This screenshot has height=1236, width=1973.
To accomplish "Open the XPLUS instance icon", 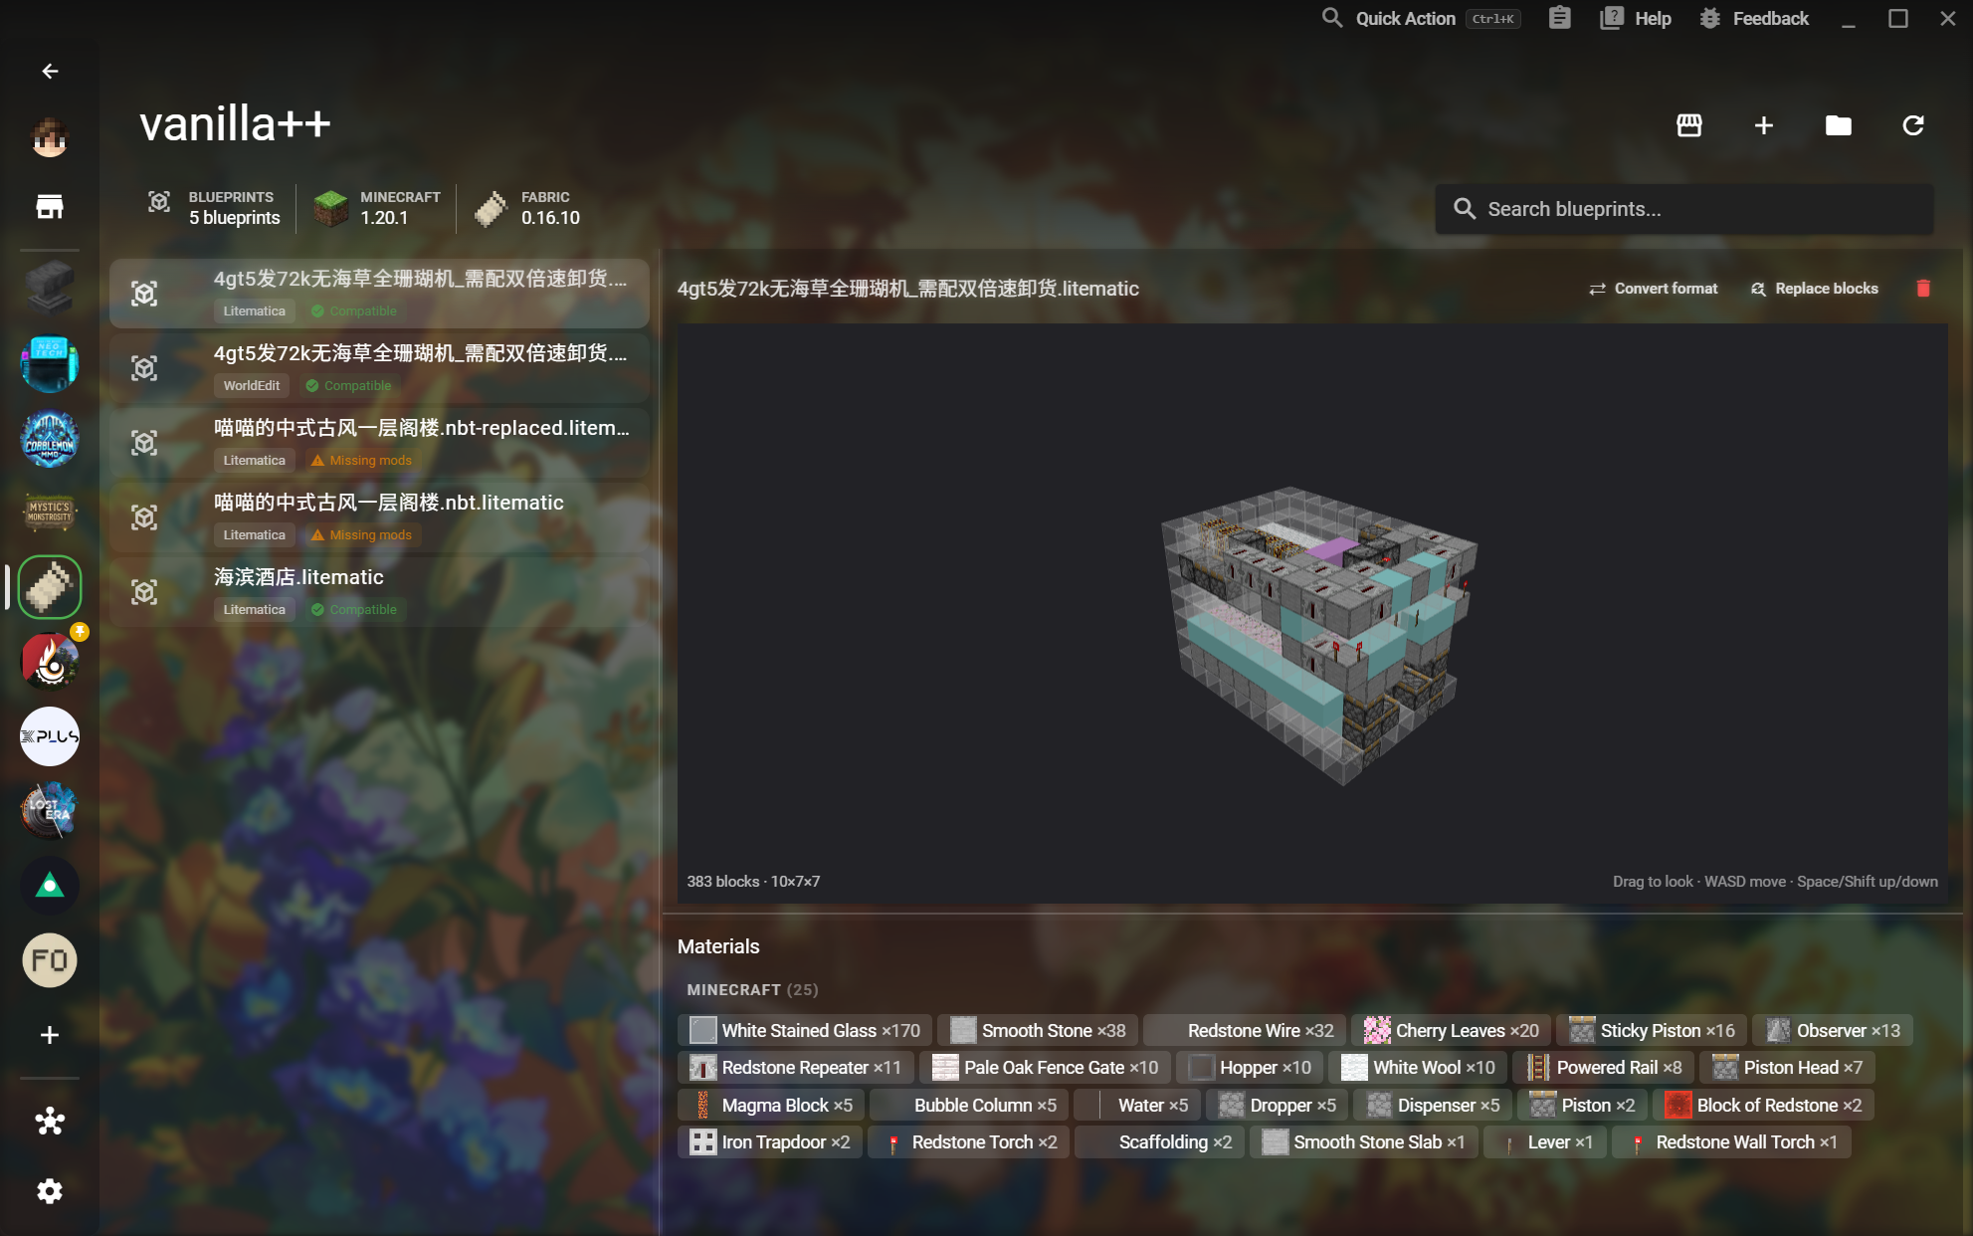I will (50, 736).
